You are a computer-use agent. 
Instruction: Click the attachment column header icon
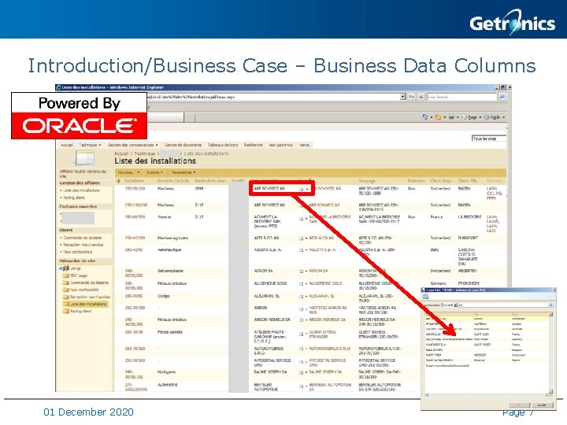click(x=119, y=181)
